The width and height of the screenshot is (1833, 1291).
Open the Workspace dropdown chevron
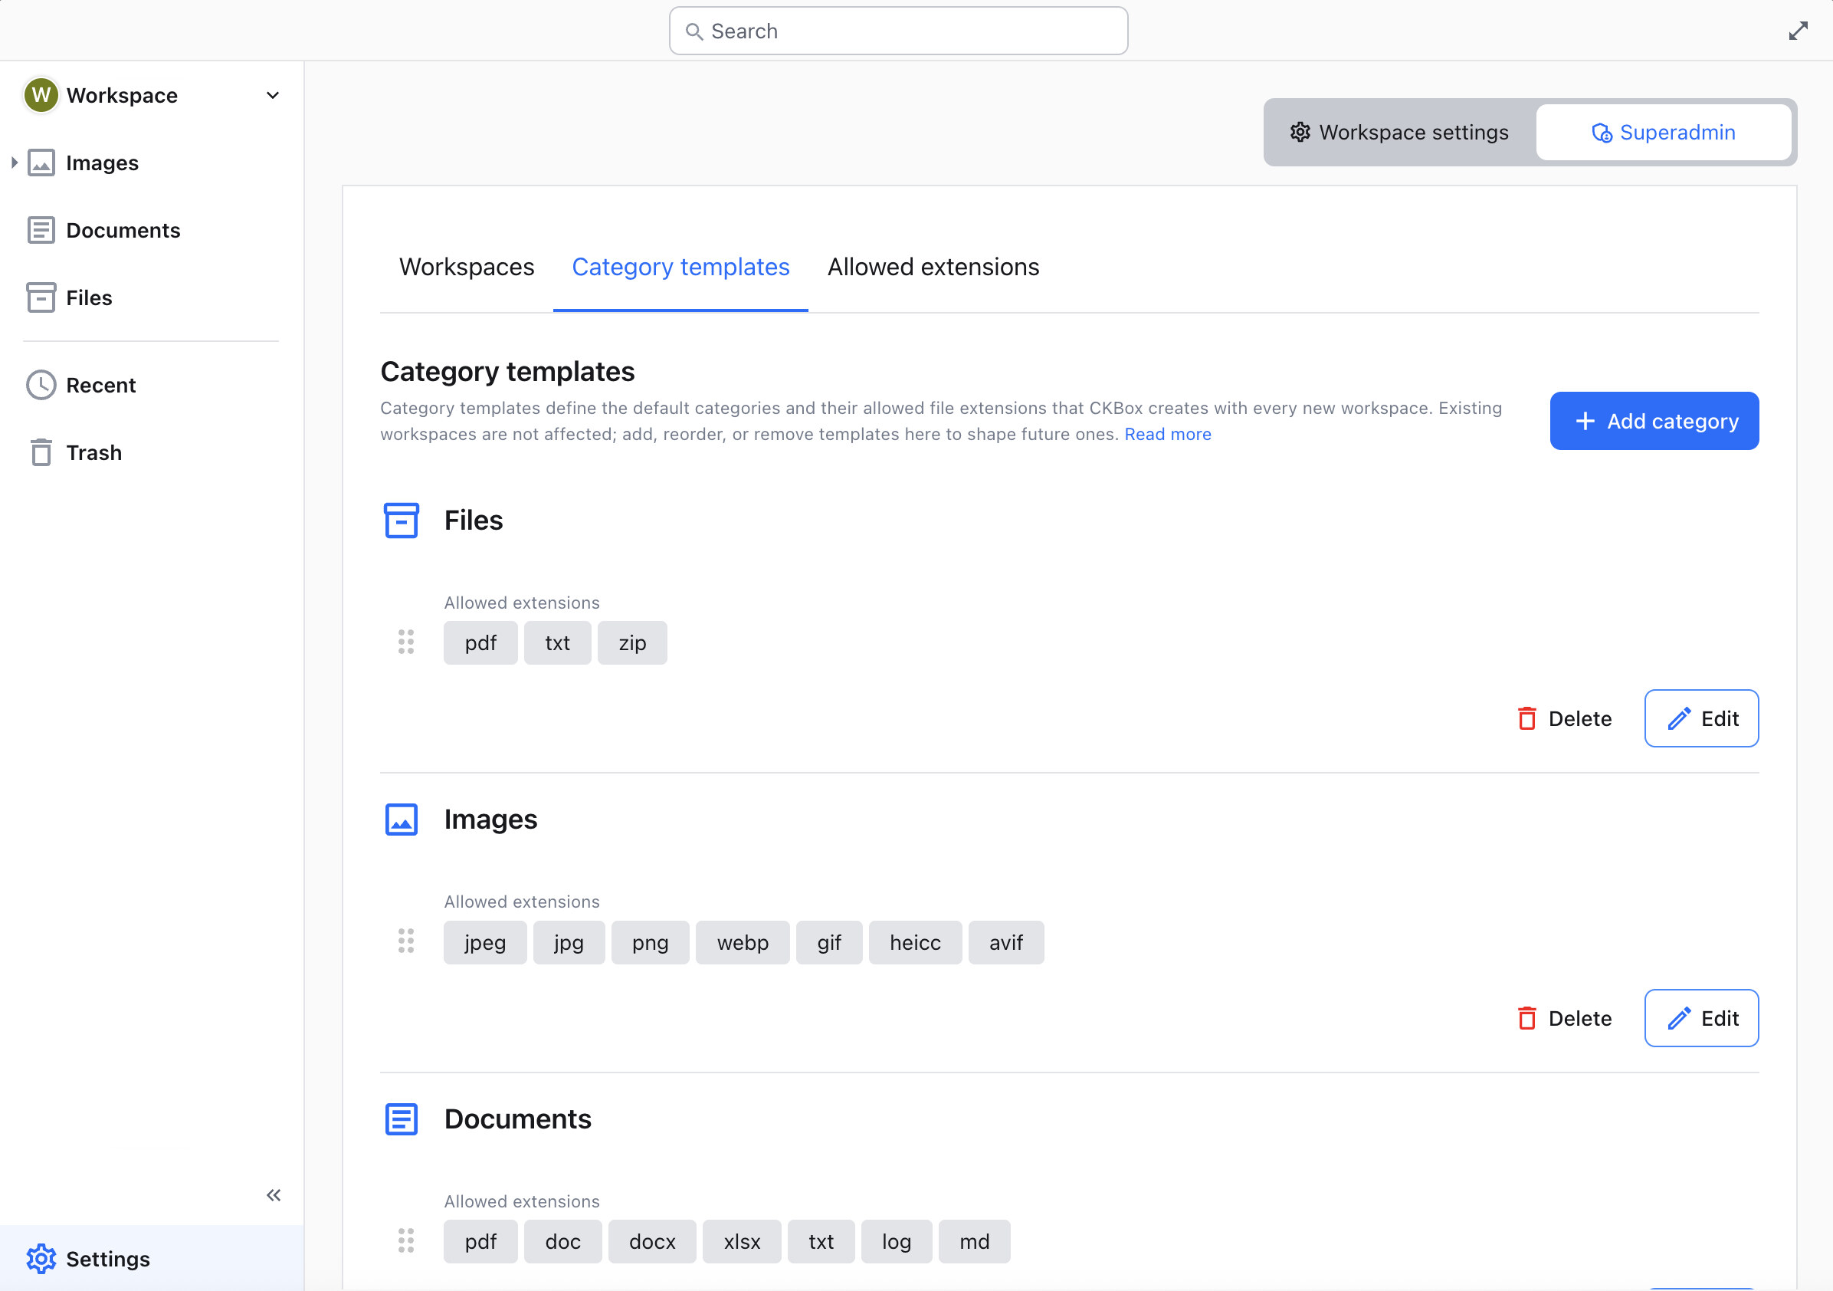(273, 96)
